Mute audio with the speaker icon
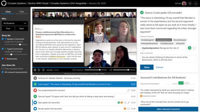Image resolution: width=200 pixels, height=112 pixels. click(110, 70)
